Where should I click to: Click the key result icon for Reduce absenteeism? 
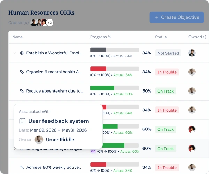tap(22, 91)
